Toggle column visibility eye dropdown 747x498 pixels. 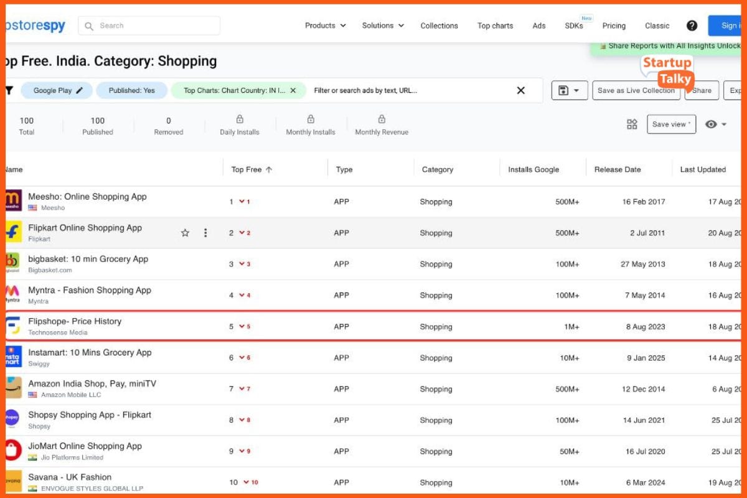[716, 124]
